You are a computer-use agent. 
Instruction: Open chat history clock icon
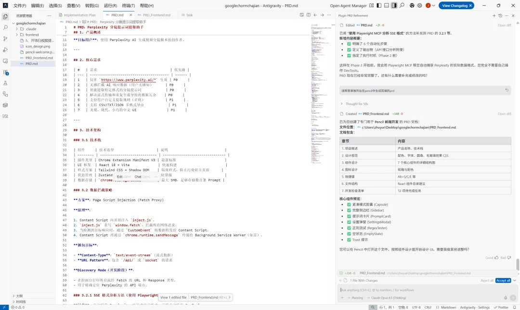(x=500, y=15)
